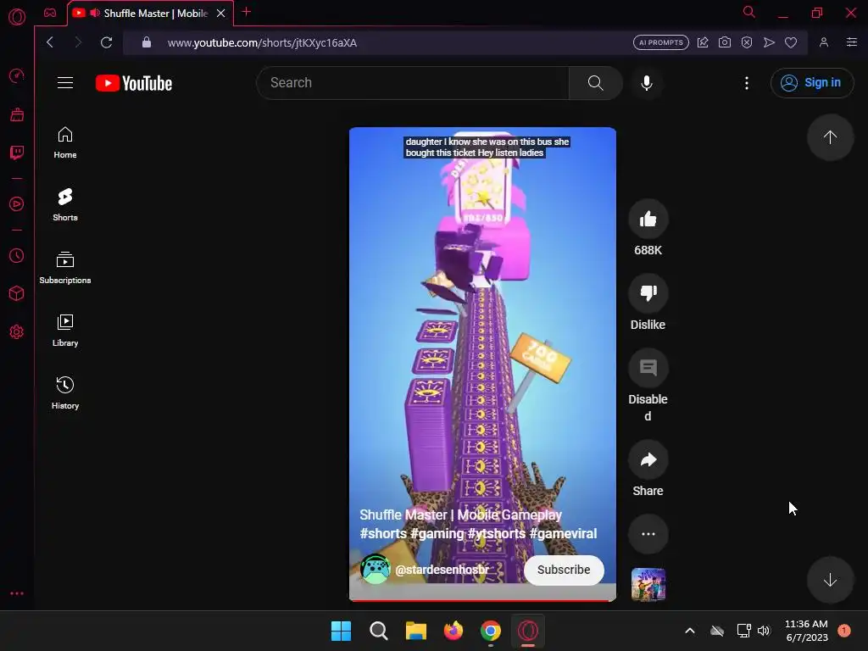
Task: Show hidden system tray icons
Action: click(x=690, y=631)
